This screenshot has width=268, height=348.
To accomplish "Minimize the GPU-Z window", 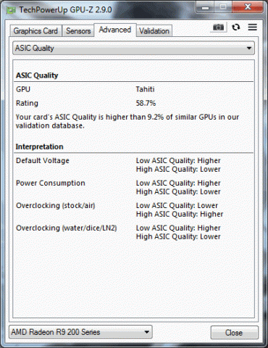I will 205,7.
